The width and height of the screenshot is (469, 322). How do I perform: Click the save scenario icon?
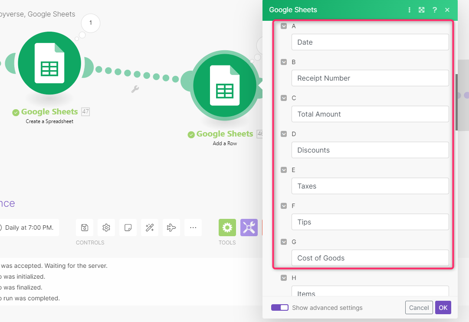[85, 228]
